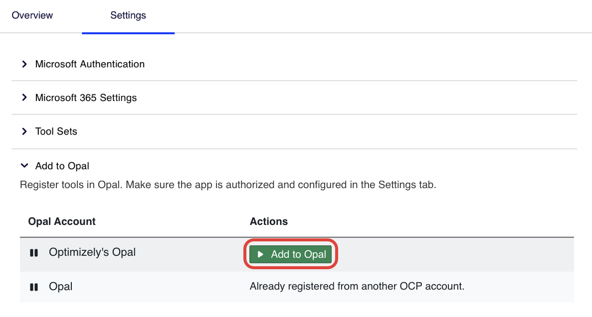This screenshot has width=592, height=317.
Task: Click the pause icon beside the Opal row
Action: 34,287
